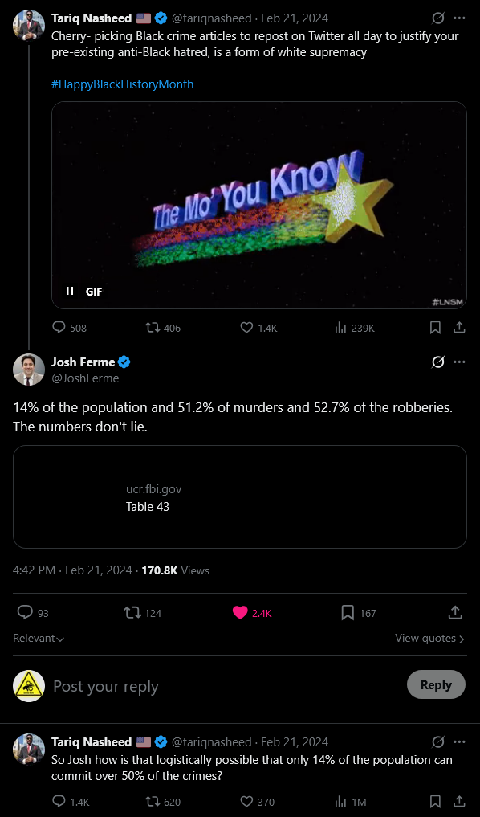Open replies on Tariq's top tweet
Viewport: 480px width, 817px height.
tap(58, 327)
